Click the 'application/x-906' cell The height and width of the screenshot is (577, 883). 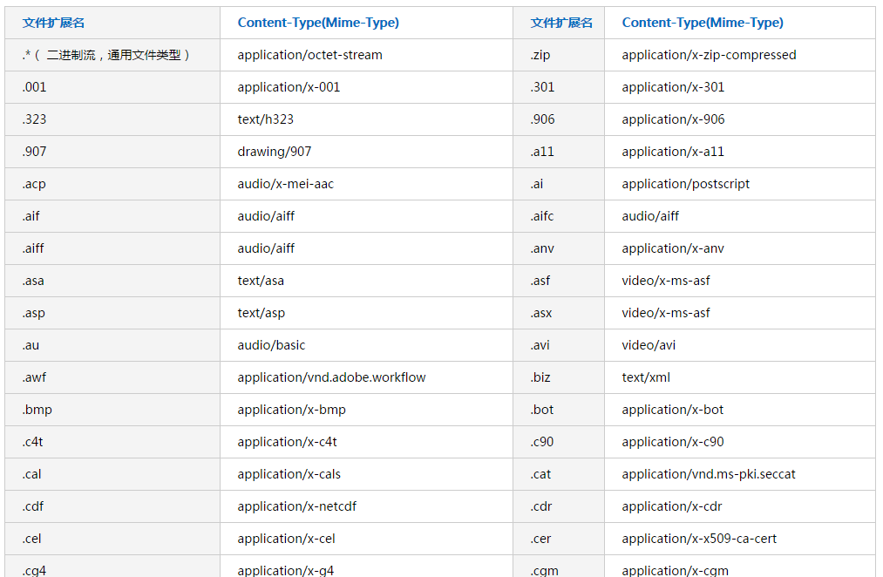pyautogui.click(x=740, y=119)
